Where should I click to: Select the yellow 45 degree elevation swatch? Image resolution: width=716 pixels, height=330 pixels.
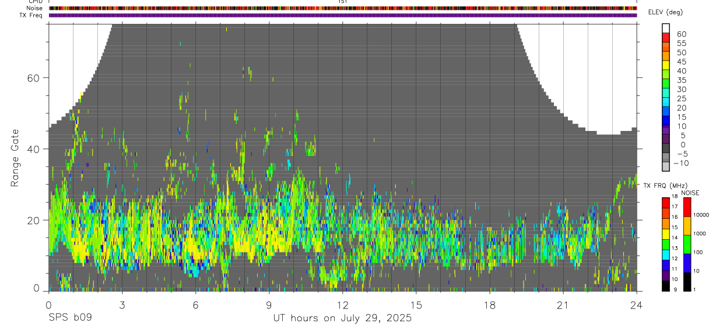[x=666, y=65]
